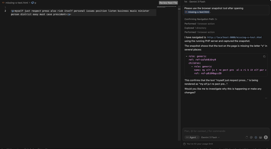Viewport: 271px width, 149px height.
Task: Expand the second Performed 1 browser action row
Action: coord(199,32)
